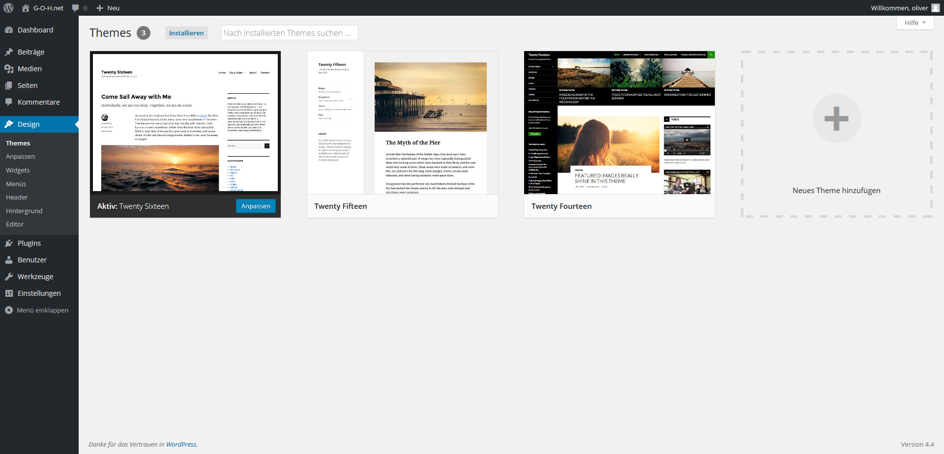Viewport: 944px width, 454px height.
Task: Click Aktiv: Twenty Sixteen label
Action: pyautogui.click(x=133, y=206)
